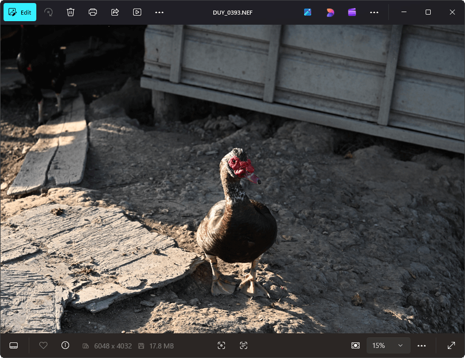Toggle the filmstrip view
This screenshot has height=358, width=465.
point(14,345)
